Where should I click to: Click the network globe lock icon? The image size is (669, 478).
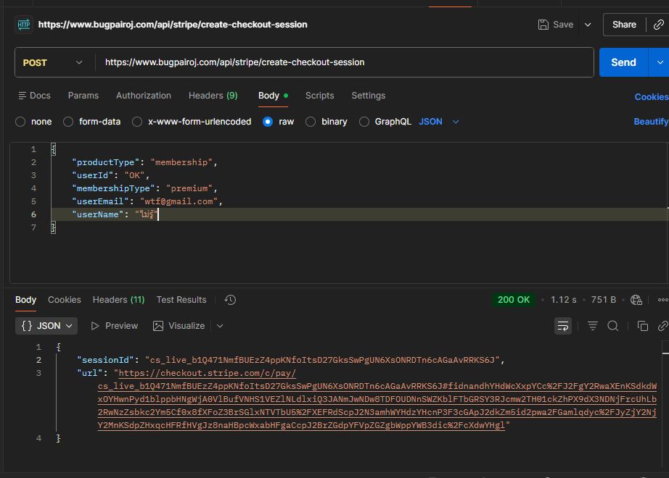[x=636, y=300]
